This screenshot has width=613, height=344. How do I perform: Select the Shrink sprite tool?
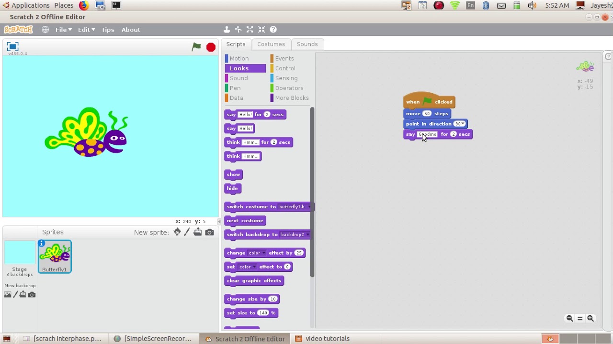click(261, 30)
